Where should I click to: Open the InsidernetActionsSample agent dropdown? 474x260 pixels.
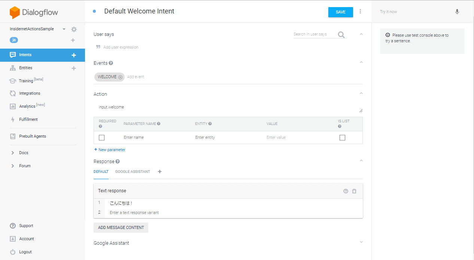point(64,29)
